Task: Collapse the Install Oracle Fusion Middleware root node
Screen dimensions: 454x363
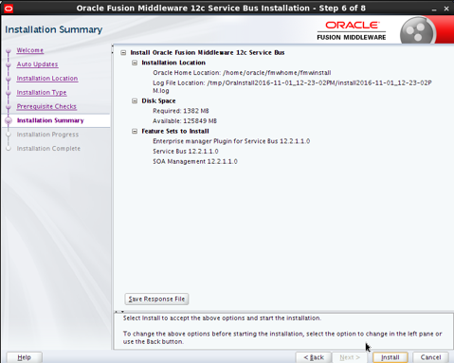Action: click(123, 53)
